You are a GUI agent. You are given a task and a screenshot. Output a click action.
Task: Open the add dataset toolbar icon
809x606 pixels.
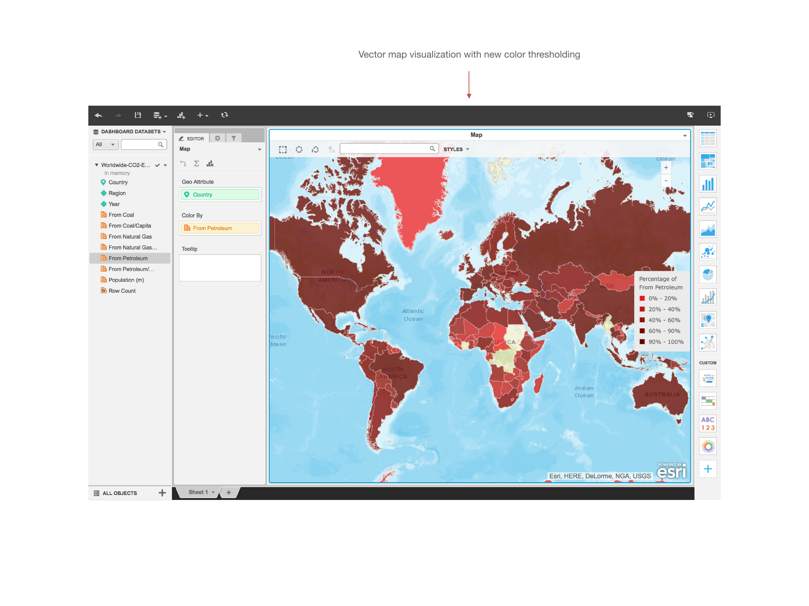pyautogui.click(x=160, y=116)
